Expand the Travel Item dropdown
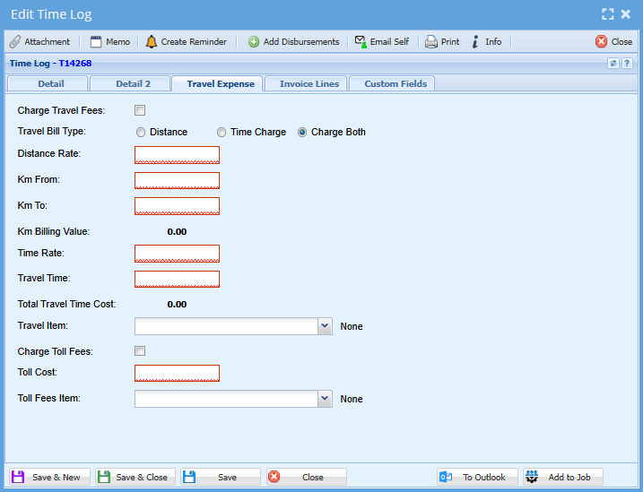 pos(325,327)
